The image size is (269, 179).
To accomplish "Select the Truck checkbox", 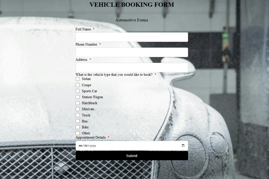I will tap(78, 115).
